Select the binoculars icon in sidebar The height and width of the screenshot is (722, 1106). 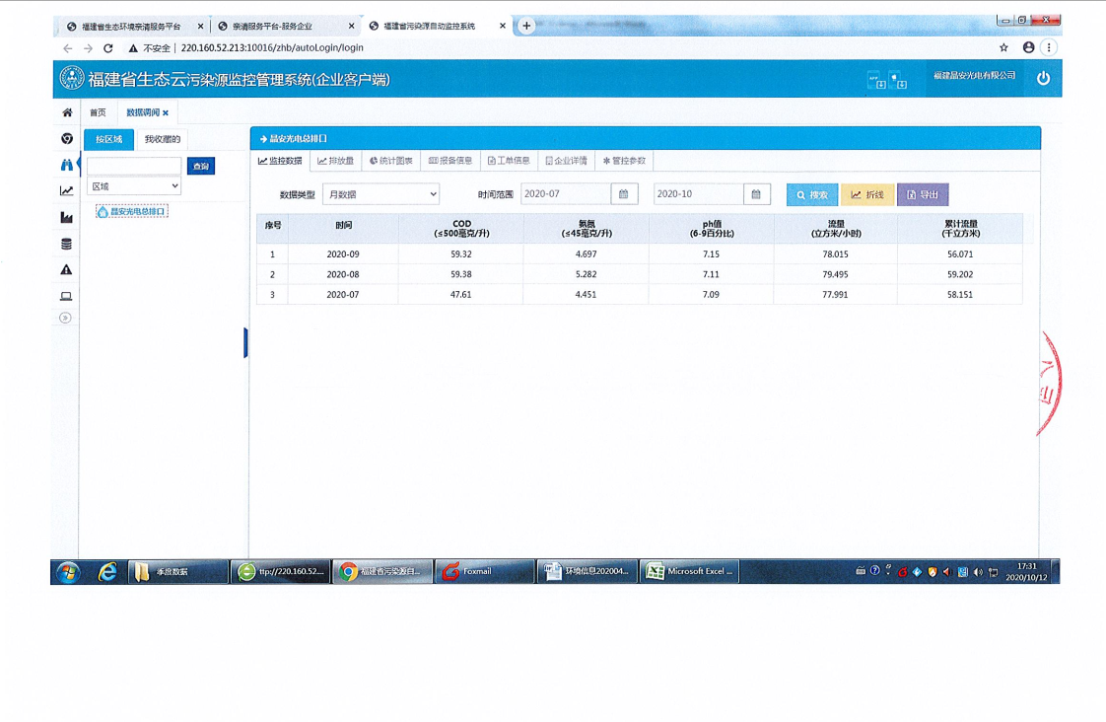point(67,165)
